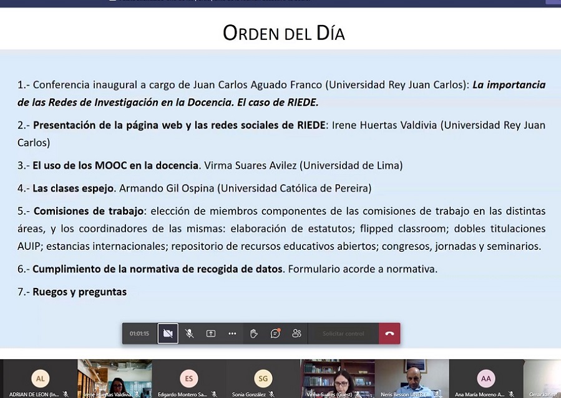The width and height of the screenshot is (561, 398).
Task: Open the More actions ellipsis menu
Action: pos(232,334)
